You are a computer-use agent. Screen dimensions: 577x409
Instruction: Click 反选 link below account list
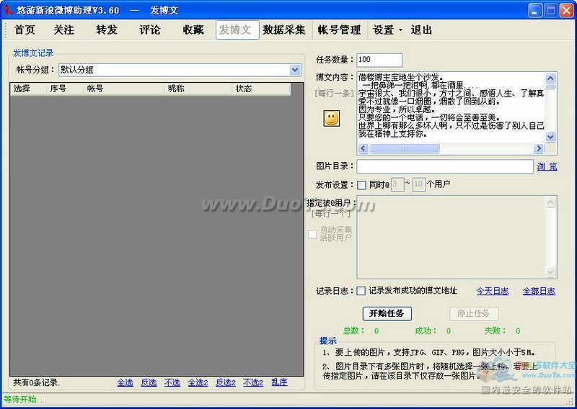click(x=149, y=382)
